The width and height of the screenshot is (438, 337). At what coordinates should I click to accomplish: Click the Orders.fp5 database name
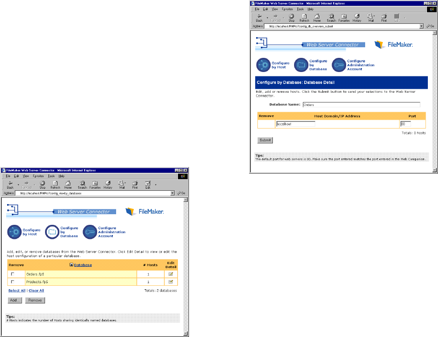coord(35,274)
